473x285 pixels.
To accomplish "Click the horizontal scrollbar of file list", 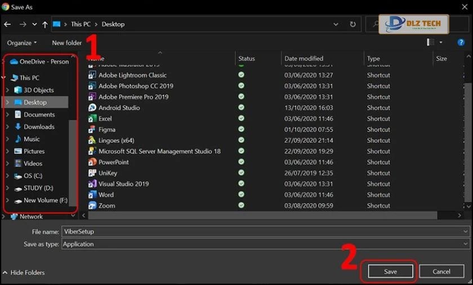I will coord(262,215).
